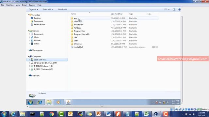The image size is (209, 117).
Task: Open Outlook from host taskbar
Action: pyautogui.click(x=70, y=114)
